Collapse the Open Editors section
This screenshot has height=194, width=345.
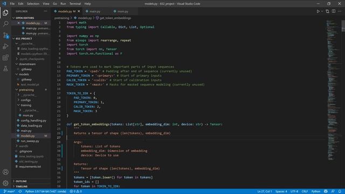point(25,18)
